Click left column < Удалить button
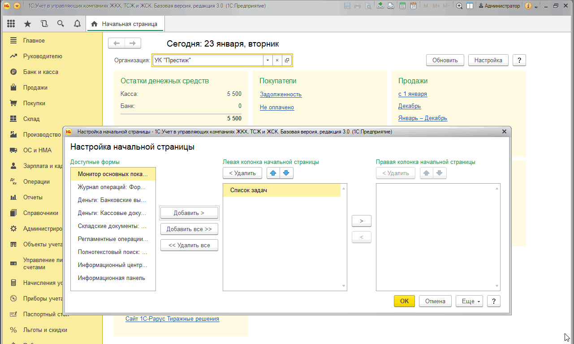574x344 pixels. coord(242,173)
